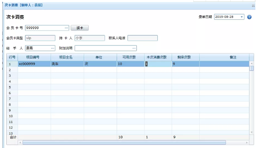Screen dimensions: 258x148
Task: Open the 经手人 lookup ellipsis button
Action: click(x=53, y=48)
